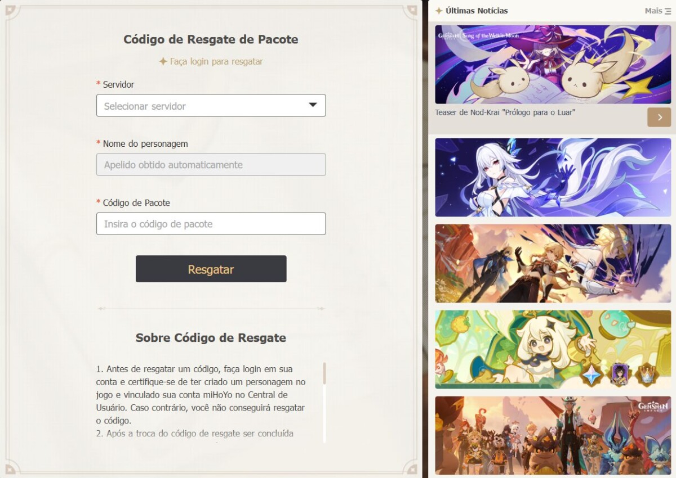Click the Genshin Impact logo on the bottom banner
Screen dimensions: 676x478
point(653,407)
